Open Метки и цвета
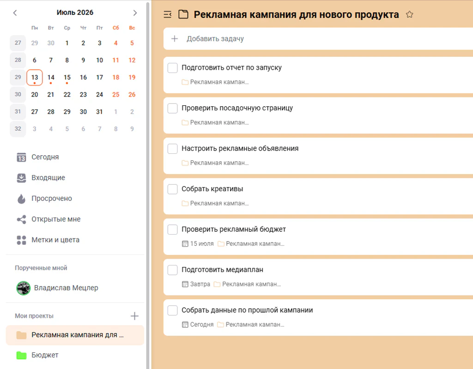Viewport: 473px width, 369px height. pyautogui.click(x=75, y=240)
